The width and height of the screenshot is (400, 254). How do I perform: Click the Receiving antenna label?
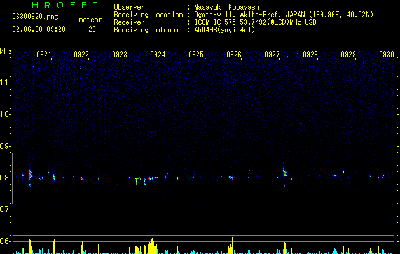146,30
